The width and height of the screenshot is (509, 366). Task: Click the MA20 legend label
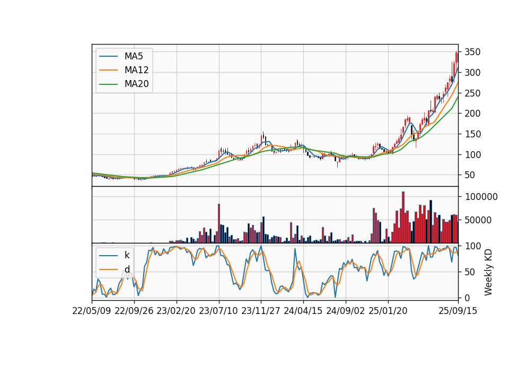pyautogui.click(x=136, y=84)
